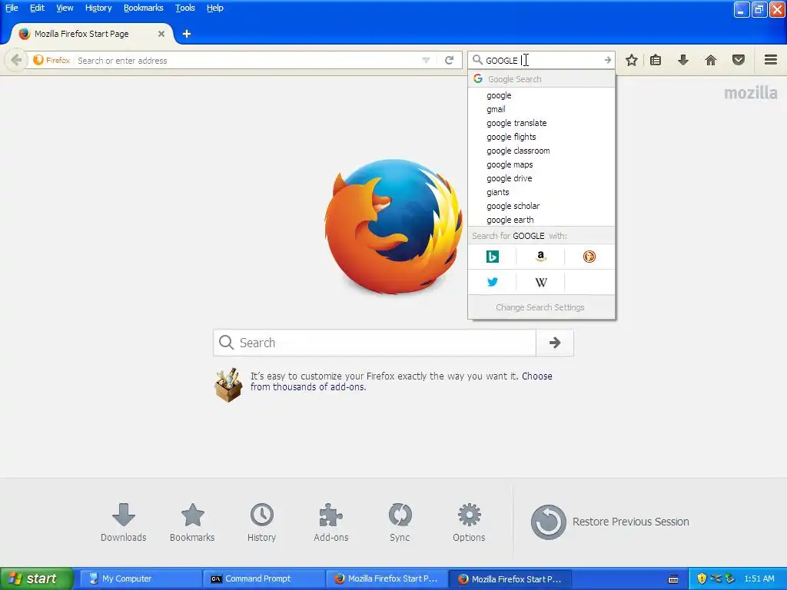This screenshot has height=590, width=787.
Task: Click the toolbar search field containing GOOGLE
Action: pos(542,60)
